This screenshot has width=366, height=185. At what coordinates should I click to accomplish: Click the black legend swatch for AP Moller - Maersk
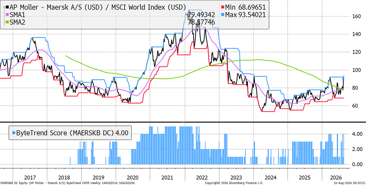(x=8, y=7)
